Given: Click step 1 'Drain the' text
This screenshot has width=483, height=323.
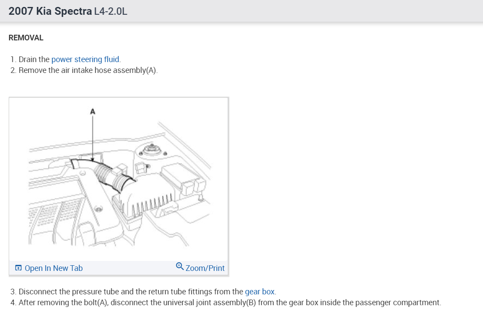Looking at the screenshot, I should [x=34, y=59].
